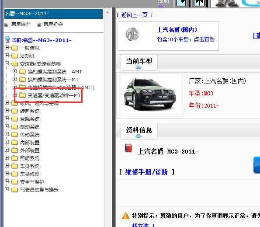Expand the 发动机 tree node

7,55
